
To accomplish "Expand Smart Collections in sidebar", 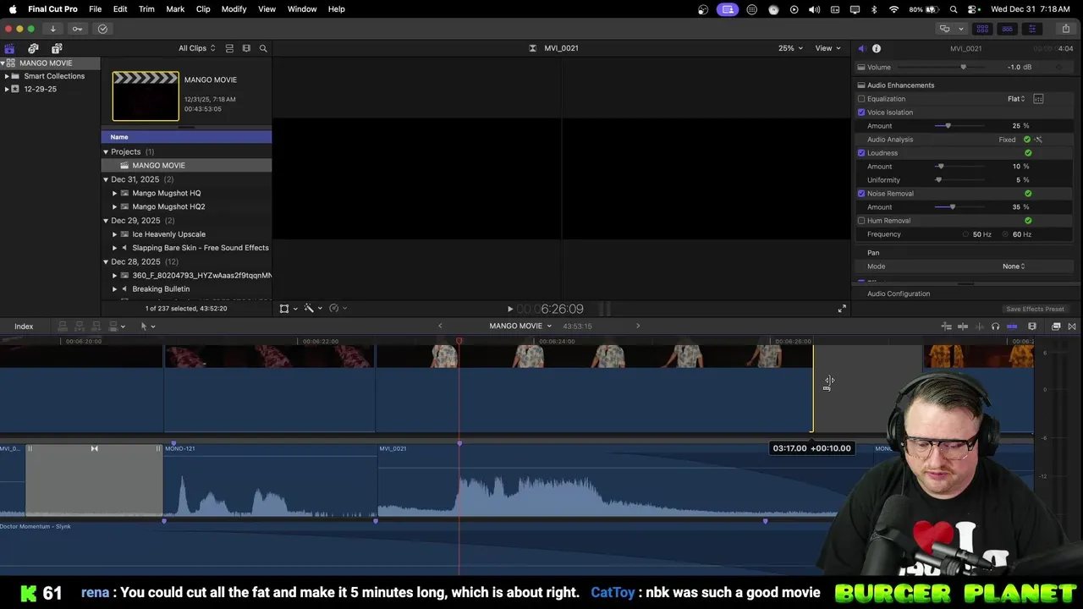I will (x=7, y=76).
